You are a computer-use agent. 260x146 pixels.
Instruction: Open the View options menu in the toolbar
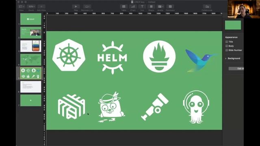(22, 6)
